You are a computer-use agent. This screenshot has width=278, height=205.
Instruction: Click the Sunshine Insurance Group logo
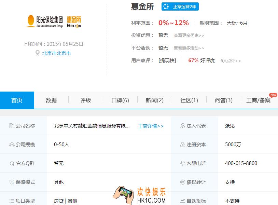44,21
